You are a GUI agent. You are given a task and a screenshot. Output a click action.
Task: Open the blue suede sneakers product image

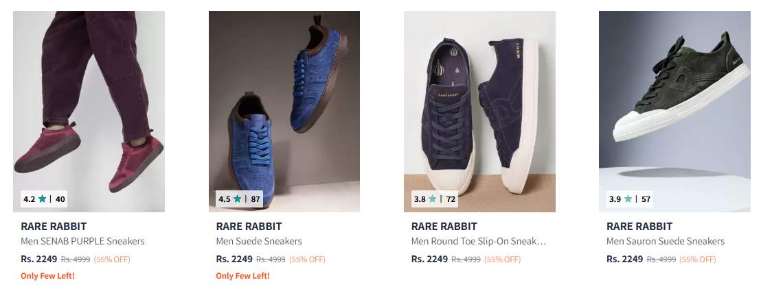coord(284,103)
